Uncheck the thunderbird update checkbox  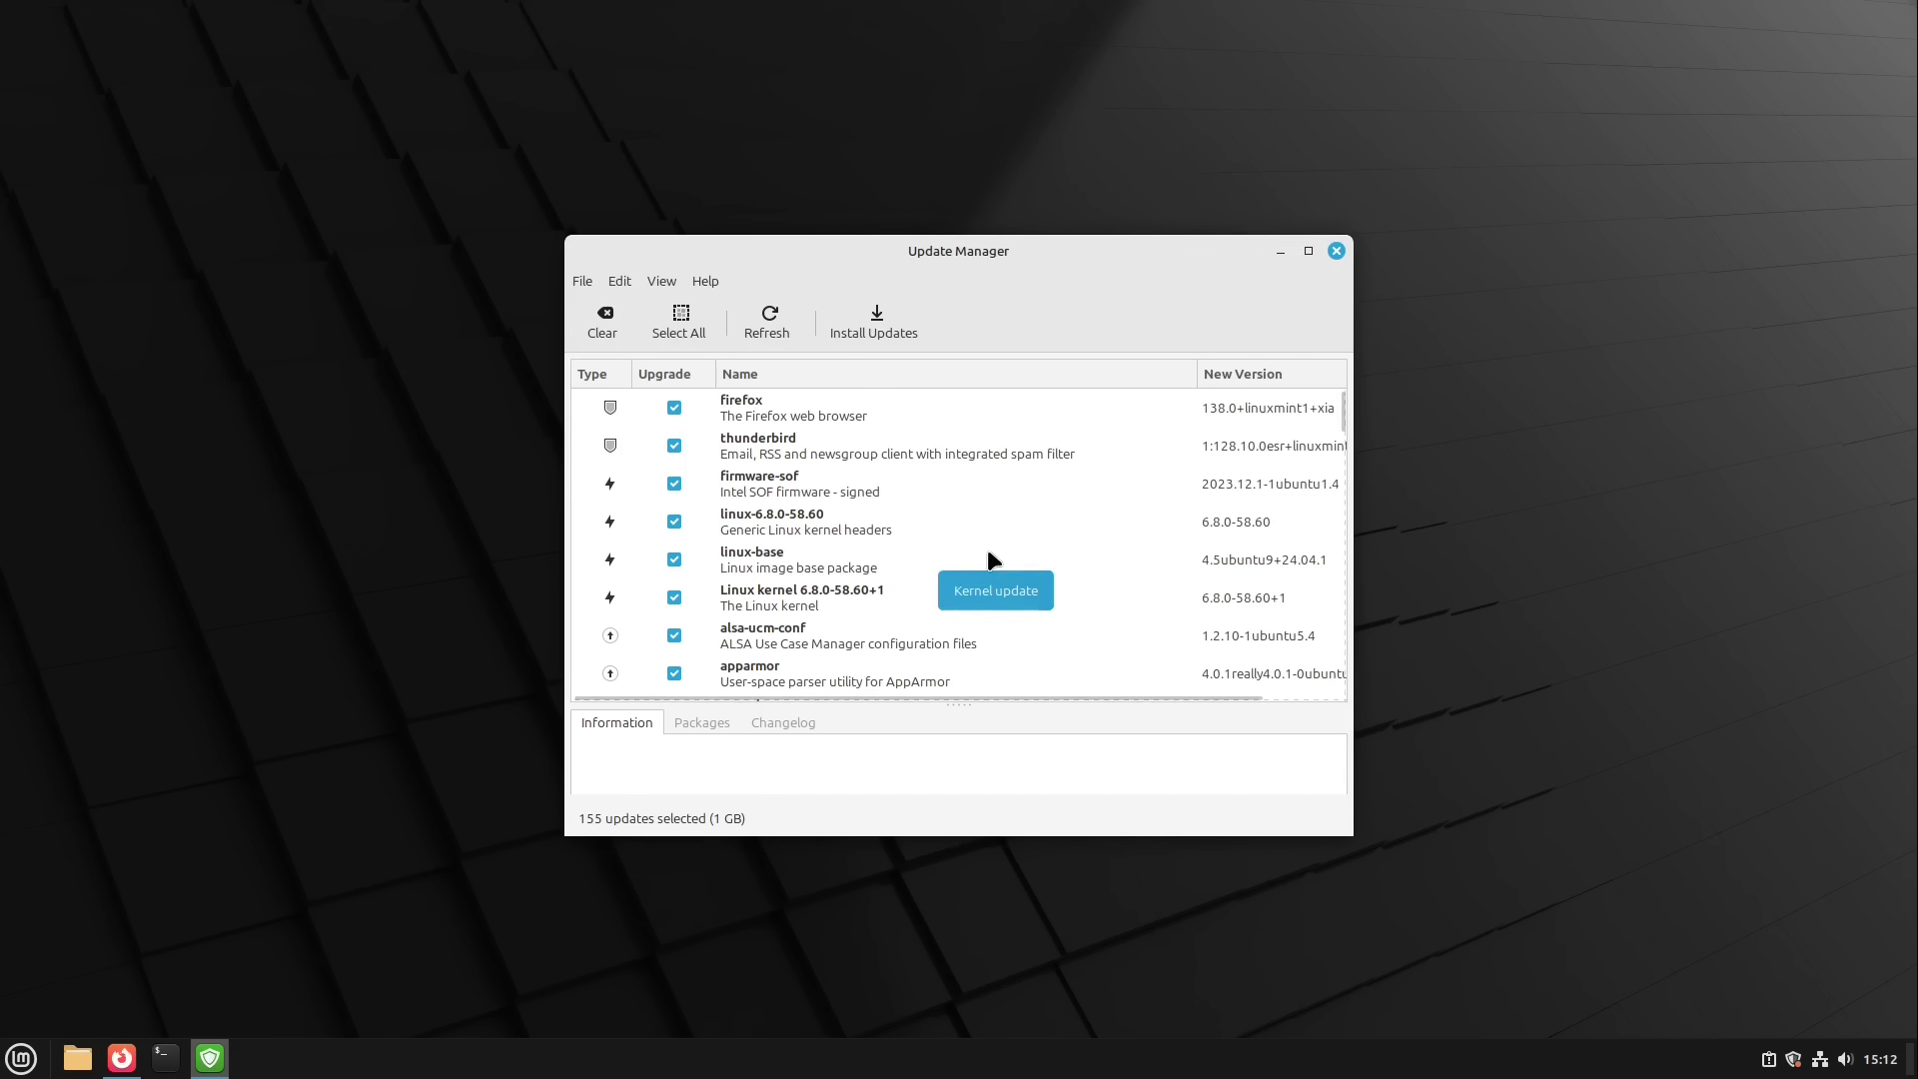click(674, 445)
